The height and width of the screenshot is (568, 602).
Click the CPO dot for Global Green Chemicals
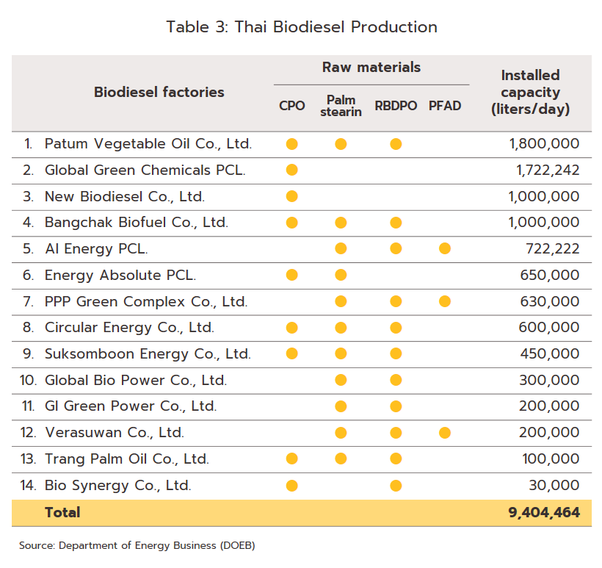tap(291, 170)
